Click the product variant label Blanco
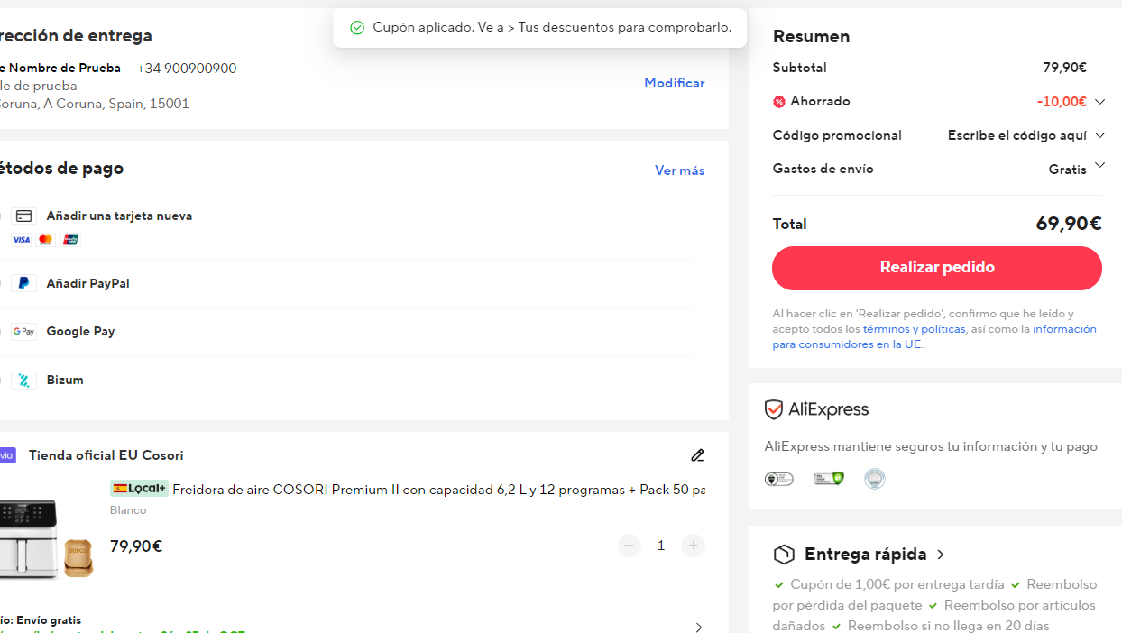Viewport: 1122px width, 633px height. 128,510
